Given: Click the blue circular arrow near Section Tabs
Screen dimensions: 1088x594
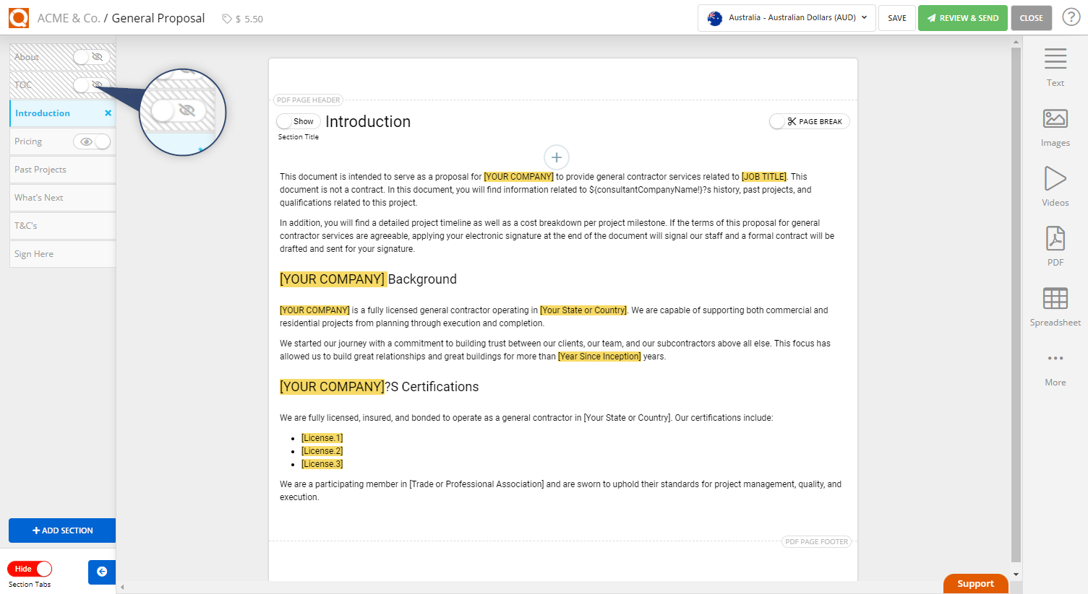Looking at the screenshot, I should pyautogui.click(x=101, y=572).
